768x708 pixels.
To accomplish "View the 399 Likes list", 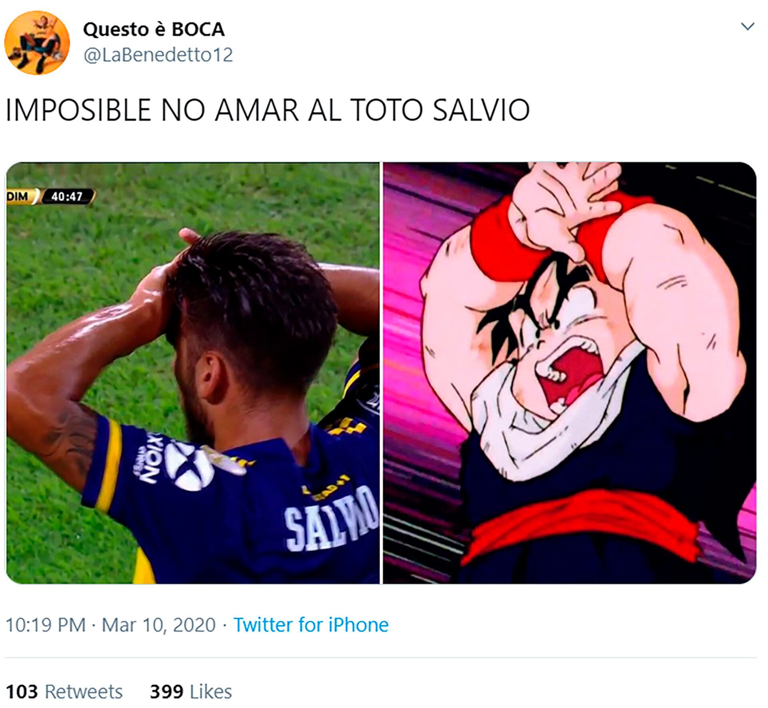I will coord(191,692).
